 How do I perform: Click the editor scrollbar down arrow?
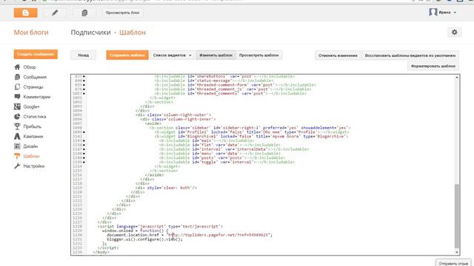[x=457, y=252]
